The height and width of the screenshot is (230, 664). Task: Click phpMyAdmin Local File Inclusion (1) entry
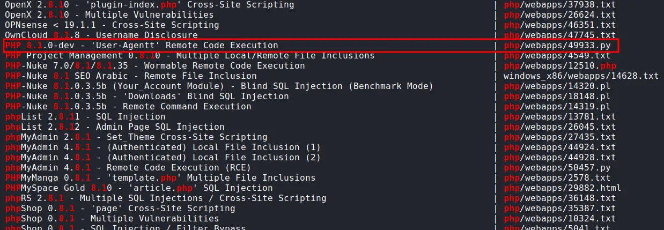click(163, 147)
